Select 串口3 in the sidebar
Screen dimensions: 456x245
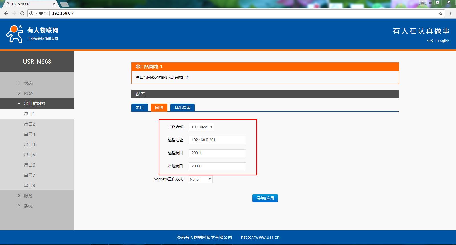point(29,134)
